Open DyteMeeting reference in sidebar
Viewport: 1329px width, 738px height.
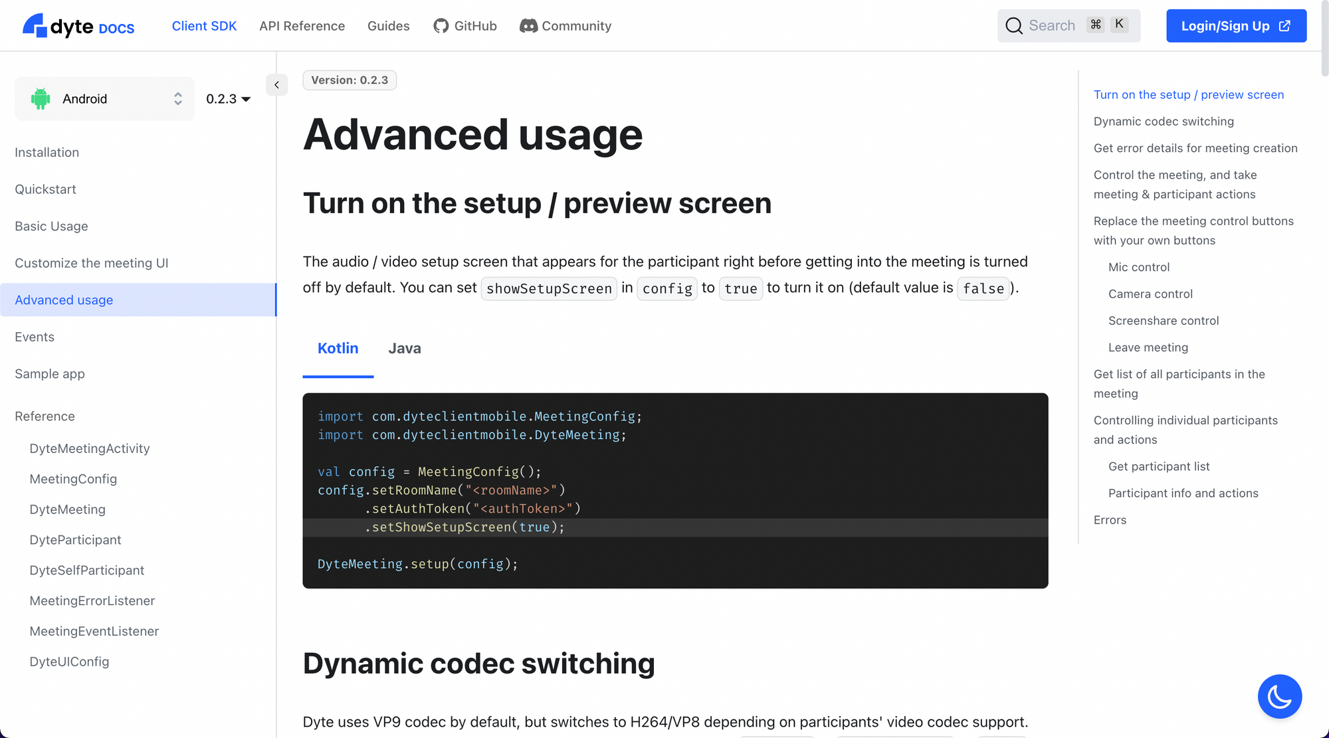pos(67,509)
